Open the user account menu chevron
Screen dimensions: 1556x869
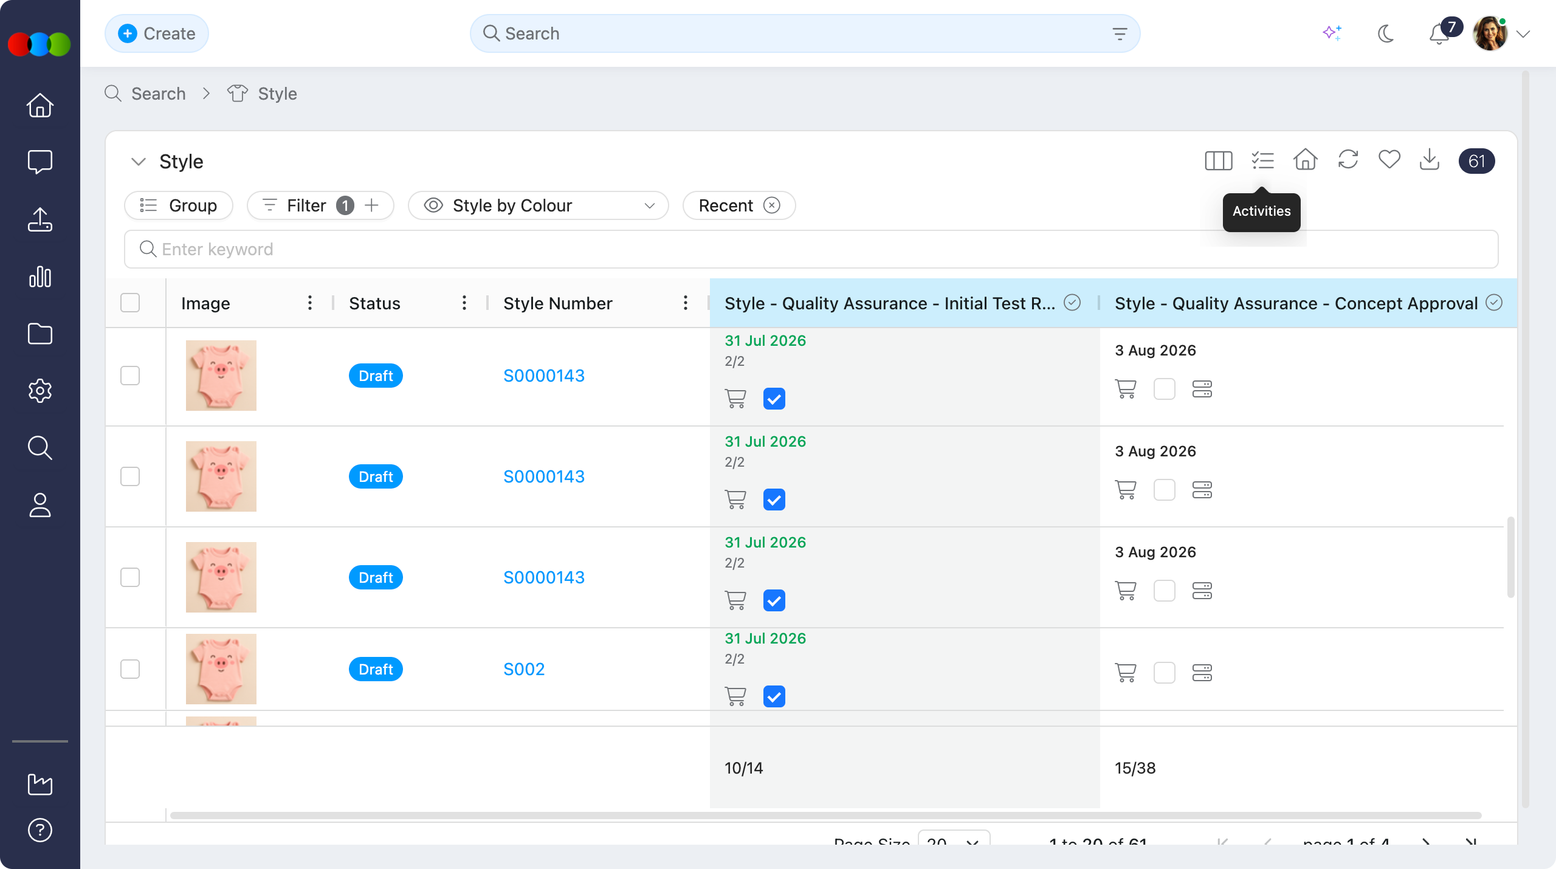[1523, 34]
